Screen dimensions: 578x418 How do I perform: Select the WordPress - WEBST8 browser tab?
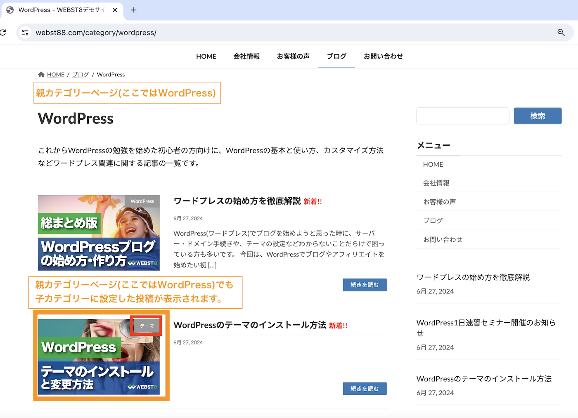pyautogui.click(x=62, y=10)
